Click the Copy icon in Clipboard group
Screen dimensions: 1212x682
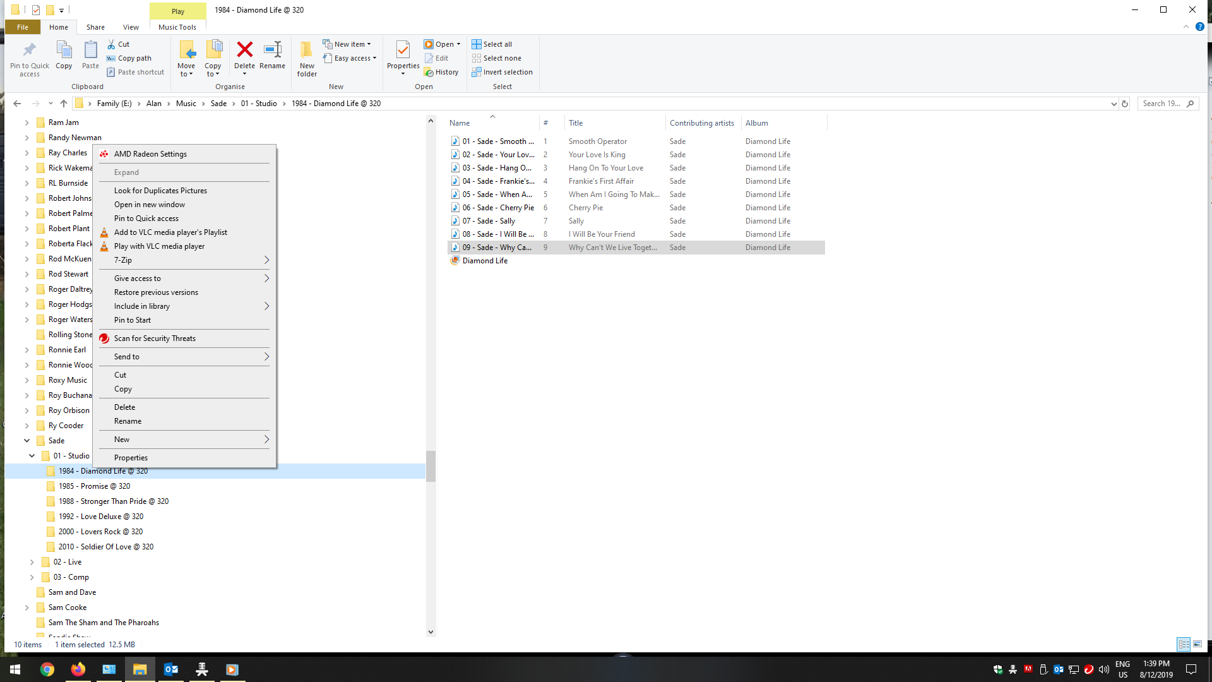[x=64, y=55]
